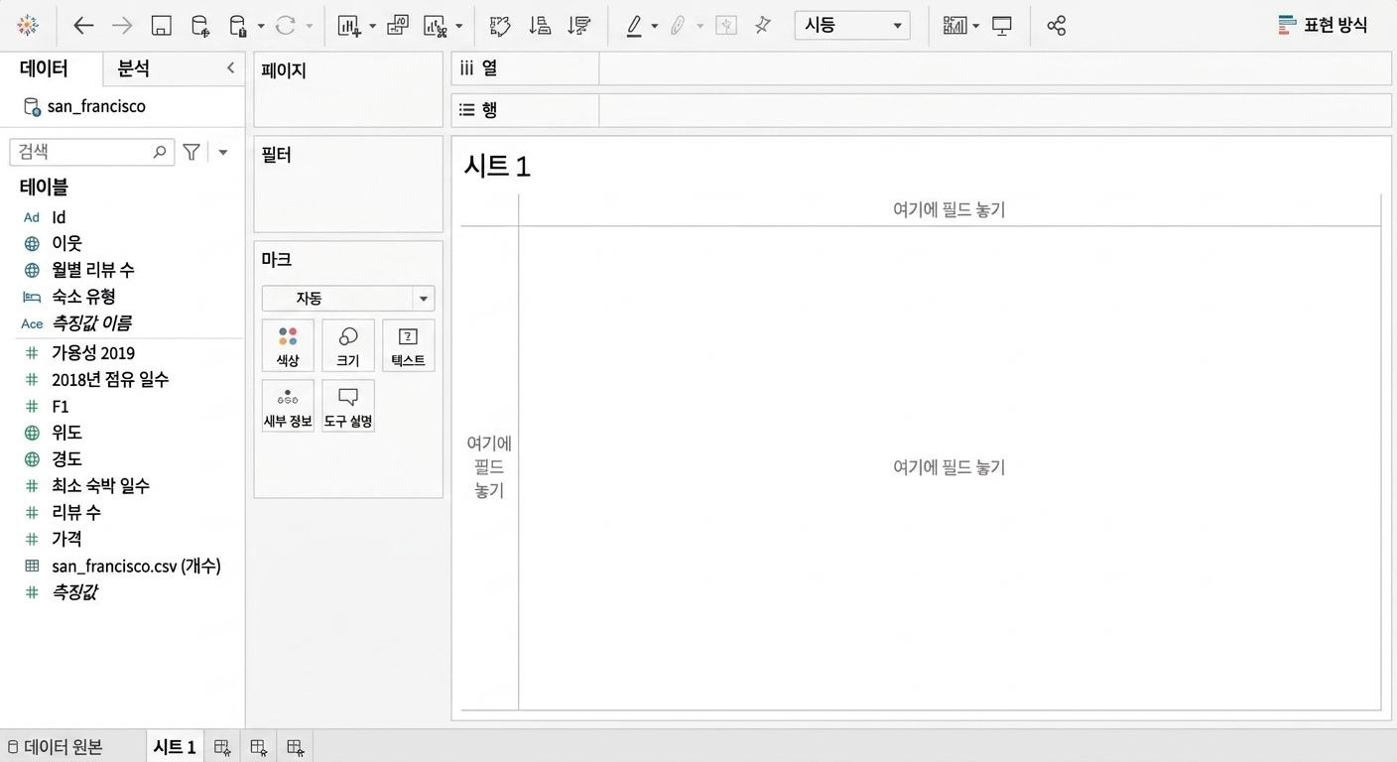1397x762 pixels.
Task: Click the share workbook icon
Action: (x=1056, y=26)
